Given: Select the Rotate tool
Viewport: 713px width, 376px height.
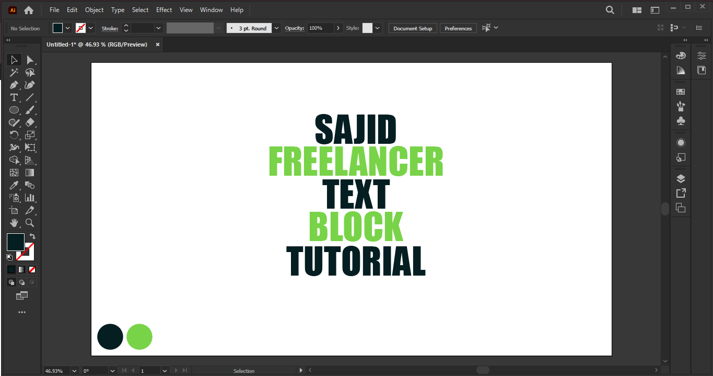Looking at the screenshot, I should pos(14,135).
